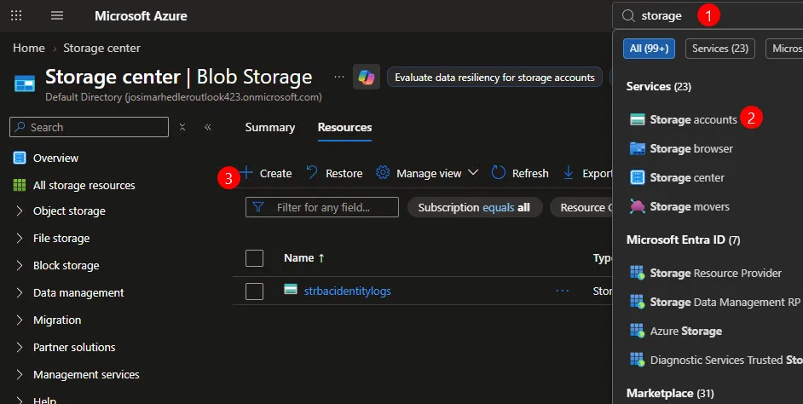This screenshot has width=803, height=404.
Task: Click the Storage movers service icon
Action: 637,206
